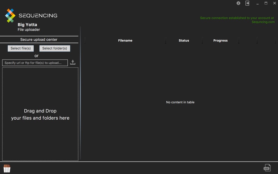The width and height of the screenshot is (278, 174).
Task: Click the Progress column header
Action: coord(220,40)
